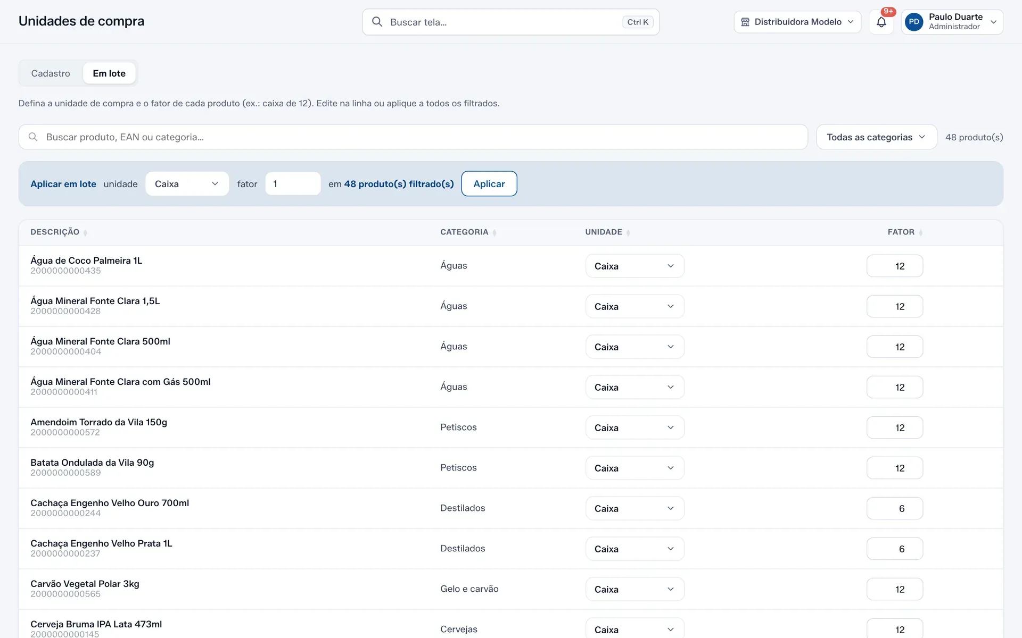Open unit dropdown for Cachaça Engenho Velho Ouro 700ml
Screen dimensions: 1022x638
[x=634, y=508]
